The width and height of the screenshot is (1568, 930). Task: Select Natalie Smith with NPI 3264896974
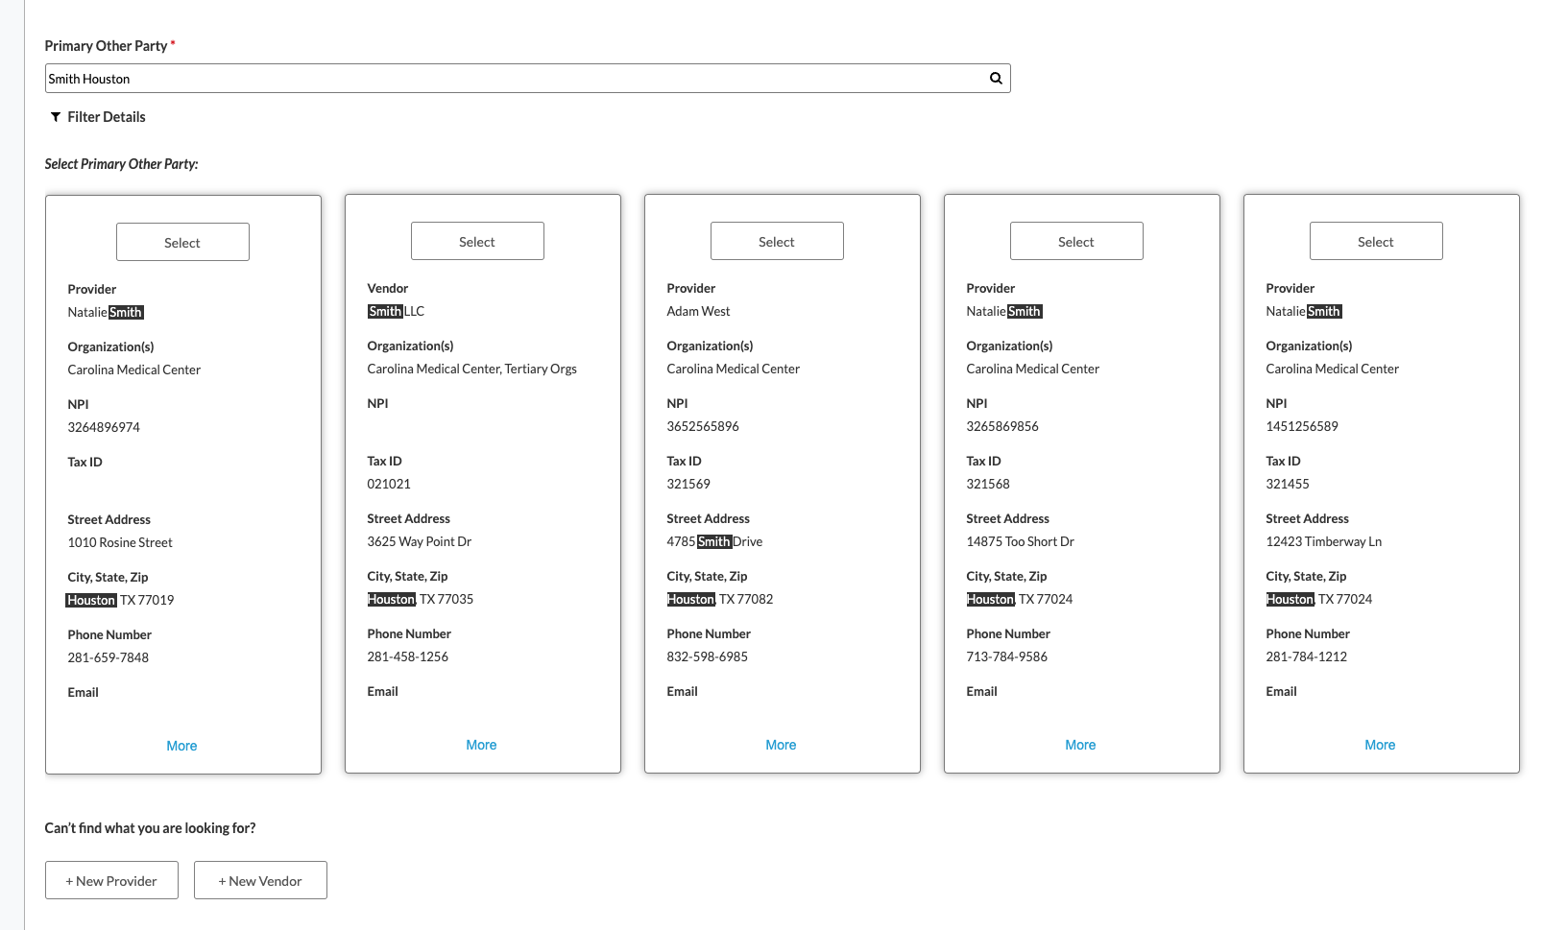[182, 241]
